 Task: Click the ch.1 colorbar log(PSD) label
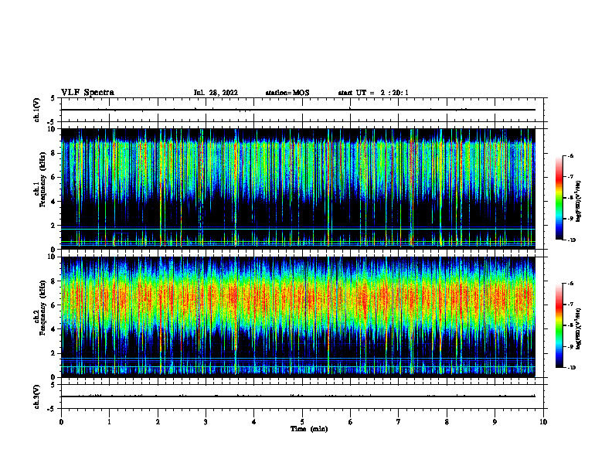coord(579,202)
